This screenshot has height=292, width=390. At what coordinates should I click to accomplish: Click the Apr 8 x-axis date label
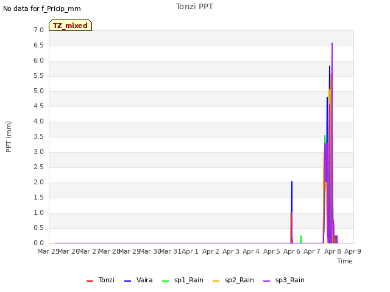[x=333, y=251]
